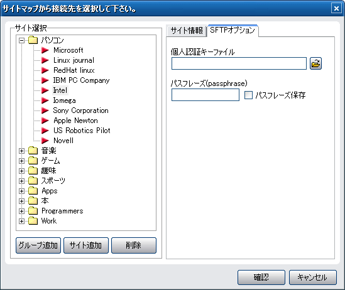Click the グループ追加 button
Viewport: 345px width, 290px height.
pos(38,245)
